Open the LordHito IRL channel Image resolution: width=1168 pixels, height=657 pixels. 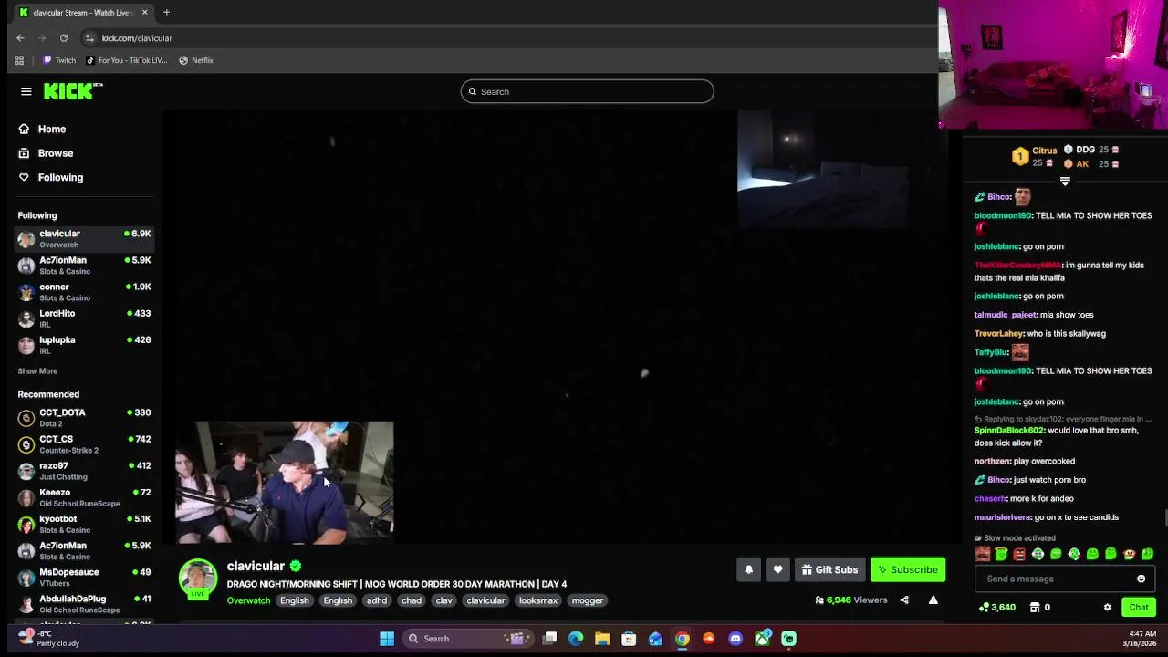coord(84,318)
